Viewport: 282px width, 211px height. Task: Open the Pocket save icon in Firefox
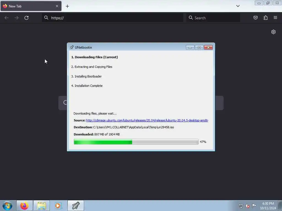[x=255, y=18]
